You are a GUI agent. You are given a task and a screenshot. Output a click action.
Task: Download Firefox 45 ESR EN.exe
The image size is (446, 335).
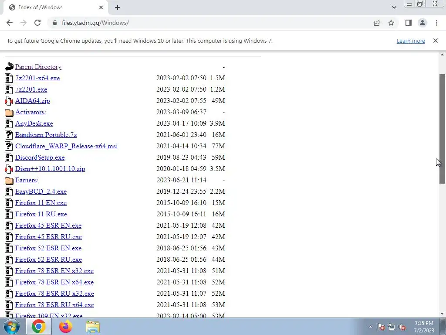(48, 226)
